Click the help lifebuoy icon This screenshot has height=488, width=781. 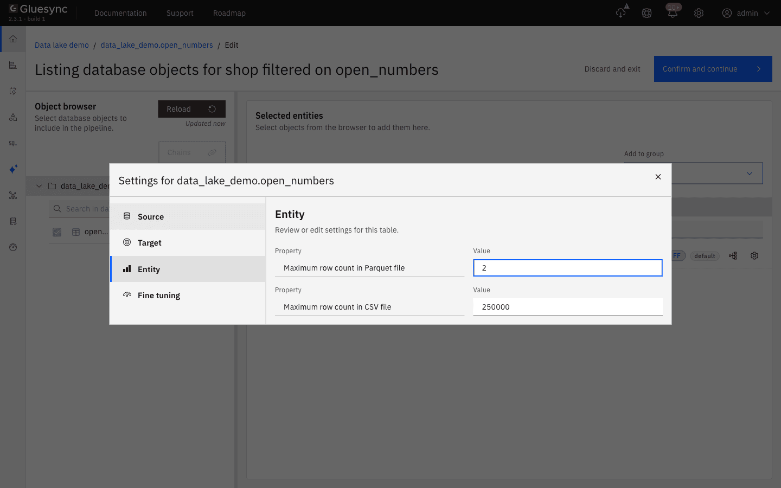[x=646, y=13]
